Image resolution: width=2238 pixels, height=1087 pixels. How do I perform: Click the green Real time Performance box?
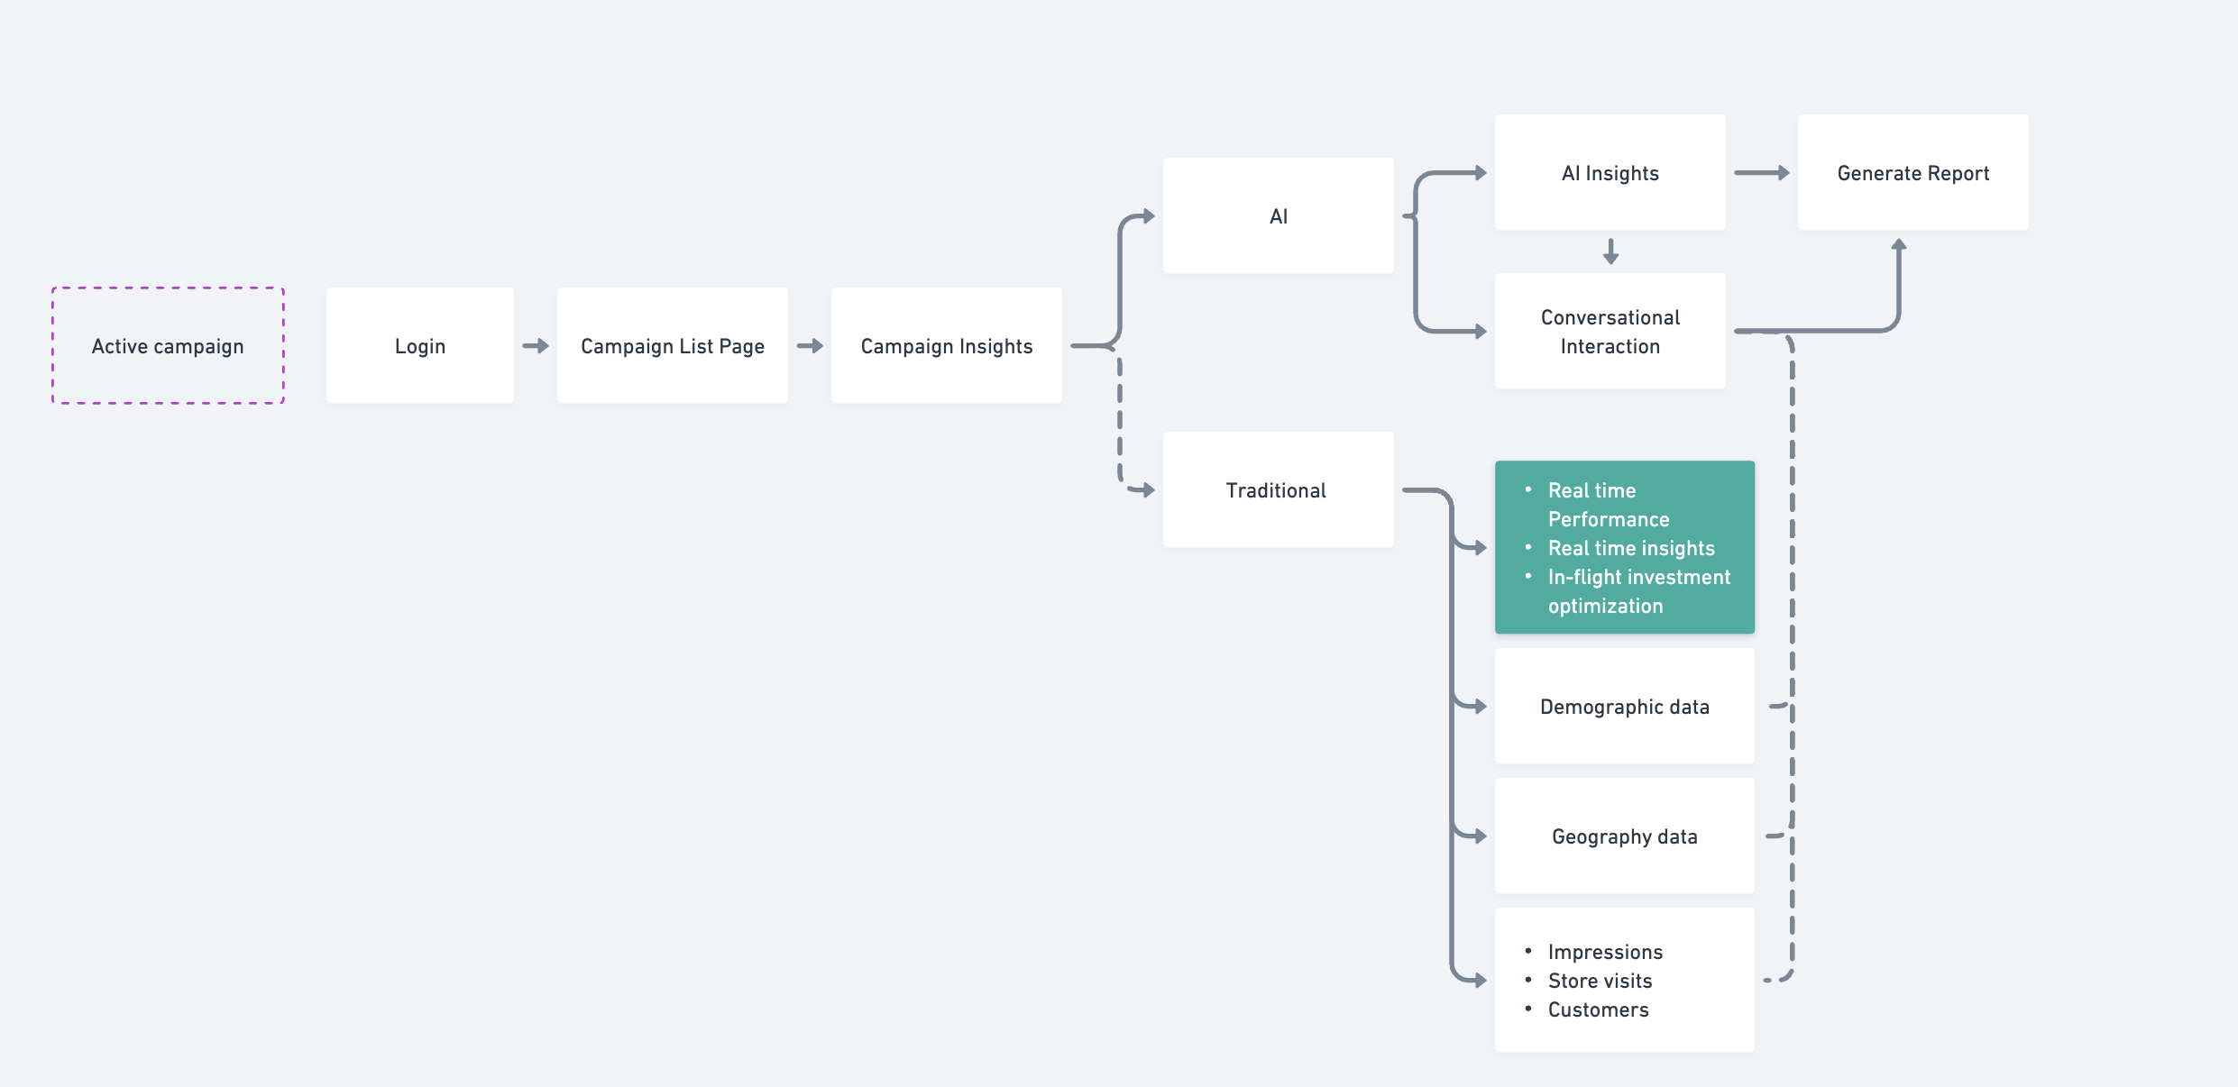click(1625, 548)
